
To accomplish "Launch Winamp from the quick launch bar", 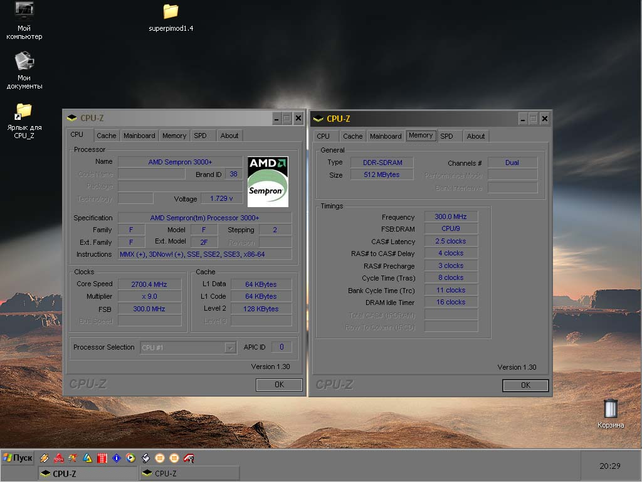I will point(45,458).
